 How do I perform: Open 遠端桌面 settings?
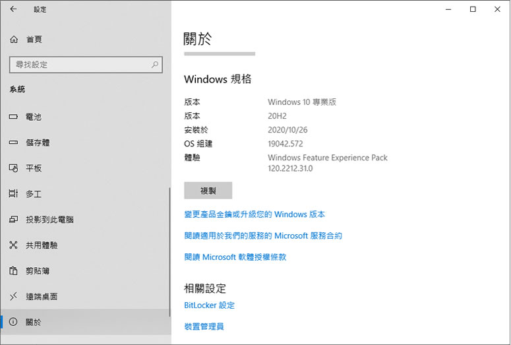[86, 296]
